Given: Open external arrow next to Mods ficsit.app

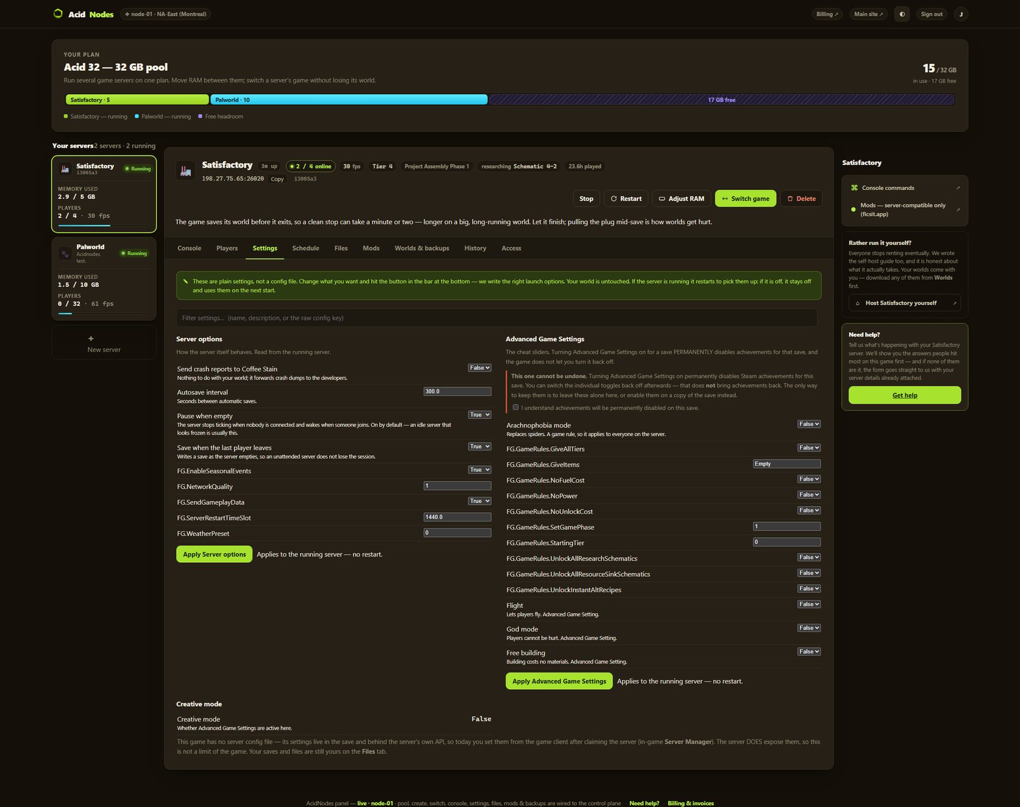Looking at the screenshot, I should point(958,210).
